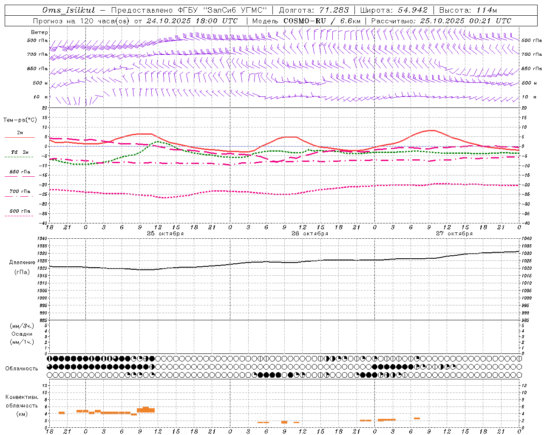Click the 700 гПа entry in temperature legend
Viewport: 544px width, 435px height.
(20, 192)
